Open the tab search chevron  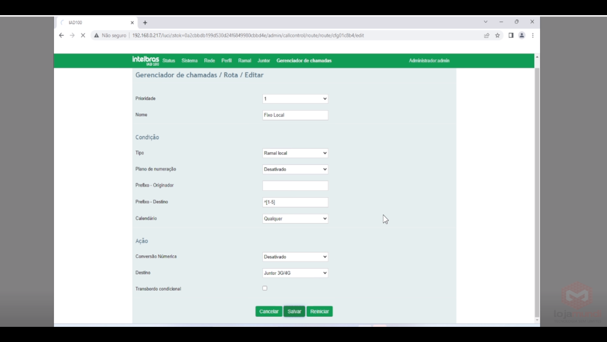[x=486, y=22]
